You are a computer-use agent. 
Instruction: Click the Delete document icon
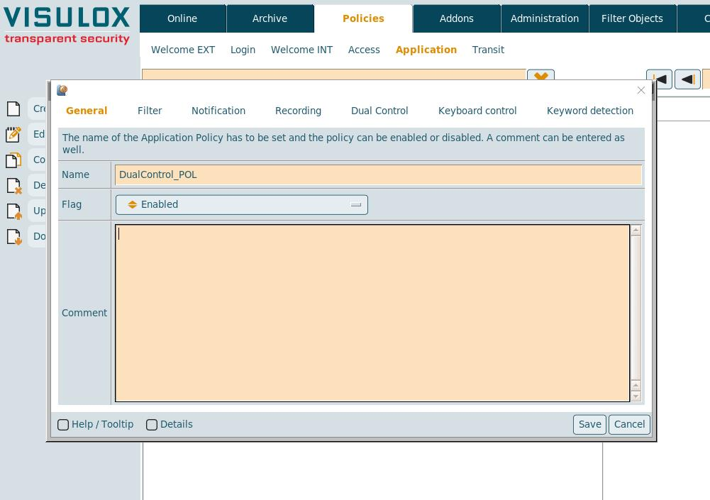coord(13,185)
